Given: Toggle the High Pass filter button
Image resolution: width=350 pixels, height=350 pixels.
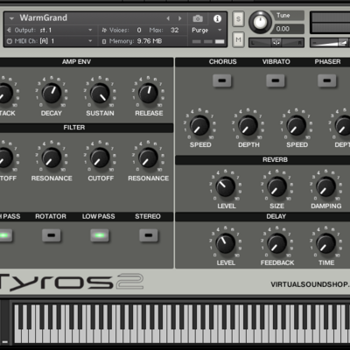Looking at the screenshot, I should click(5, 235).
